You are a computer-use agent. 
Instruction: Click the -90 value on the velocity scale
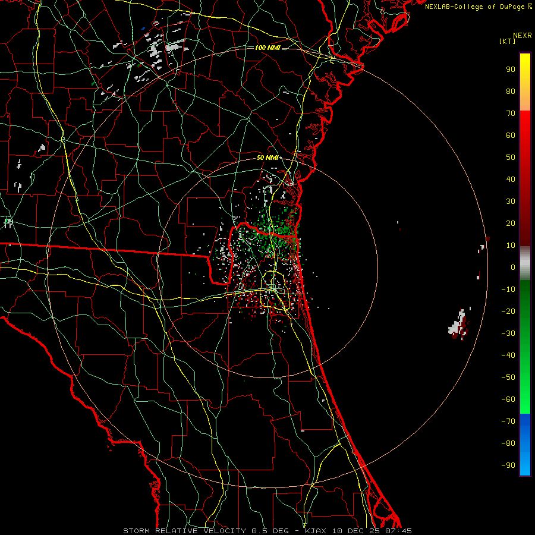click(x=508, y=465)
